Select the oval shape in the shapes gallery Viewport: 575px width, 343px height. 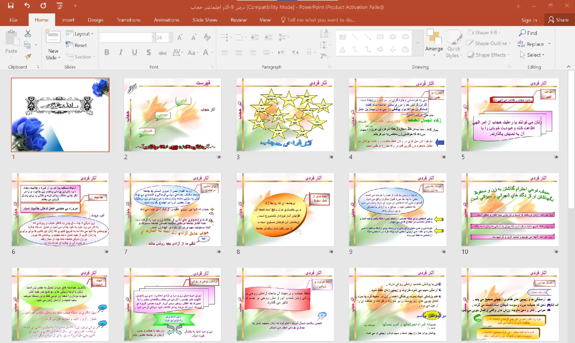tap(393, 37)
